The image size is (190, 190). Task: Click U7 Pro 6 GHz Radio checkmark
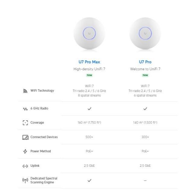pyautogui.click(x=145, y=109)
